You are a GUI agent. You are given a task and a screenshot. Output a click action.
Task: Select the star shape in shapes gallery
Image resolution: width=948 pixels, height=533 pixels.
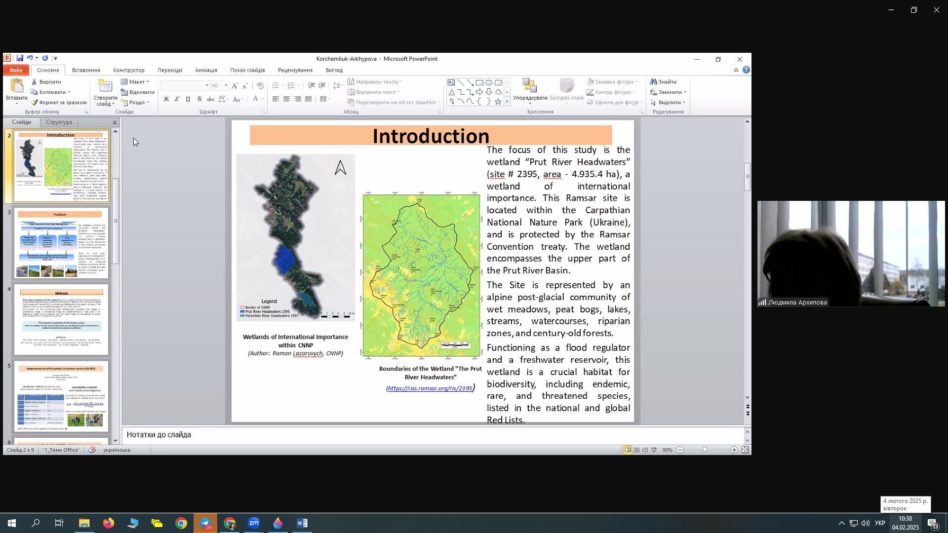(x=498, y=102)
